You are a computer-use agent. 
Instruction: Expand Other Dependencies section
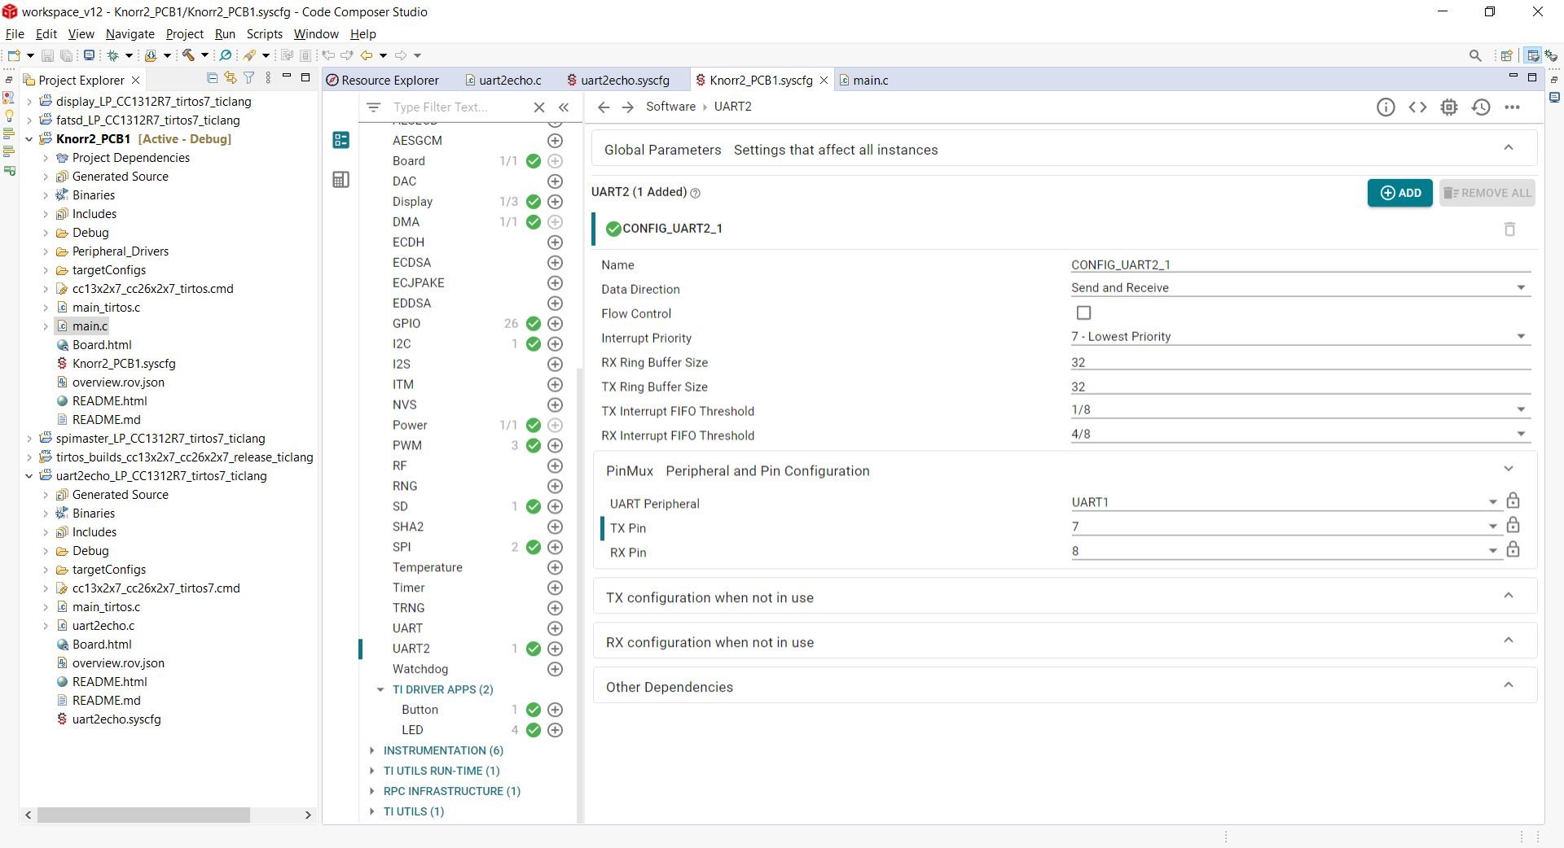tap(1509, 685)
